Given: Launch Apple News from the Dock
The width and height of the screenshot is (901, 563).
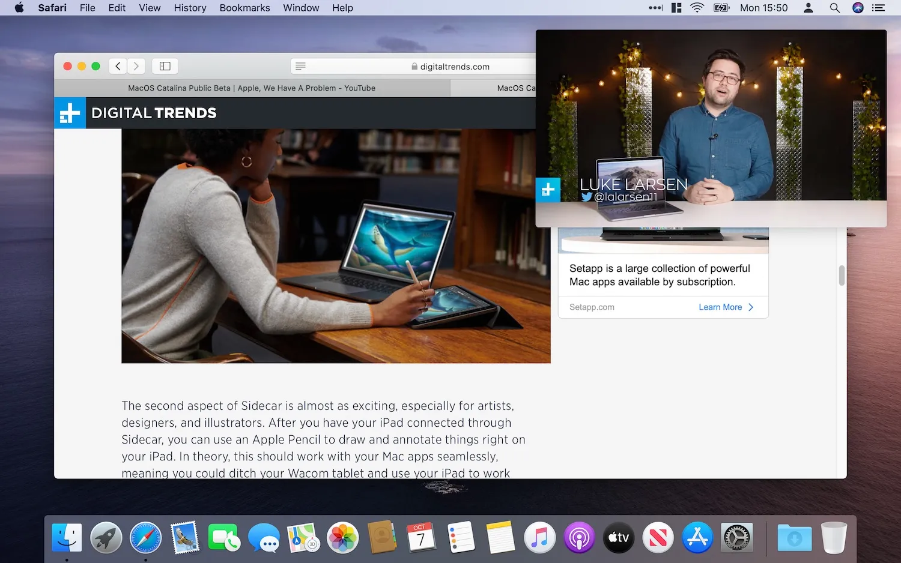Looking at the screenshot, I should (658, 538).
